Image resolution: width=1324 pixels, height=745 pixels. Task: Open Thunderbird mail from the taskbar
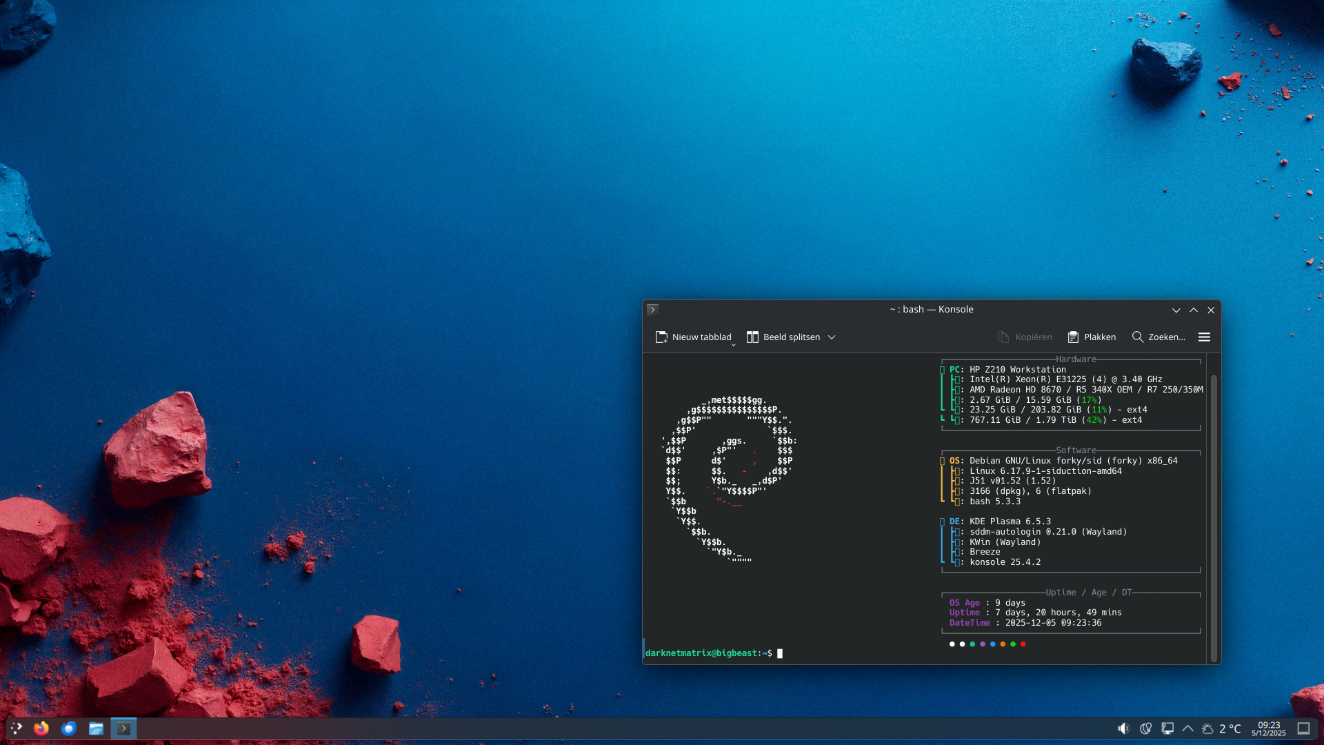tap(68, 728)
